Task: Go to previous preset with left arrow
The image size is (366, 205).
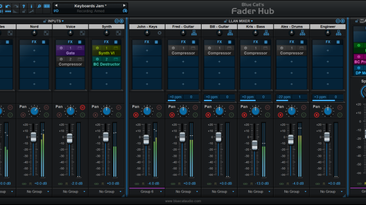Action: pos(56,6)
